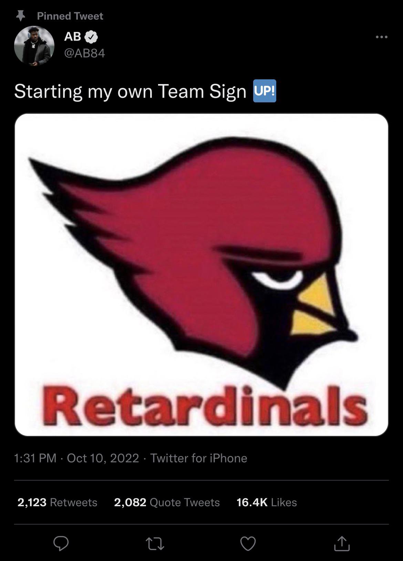Click the AB display name
Screen dimensions: 403x561
point(73,37)
